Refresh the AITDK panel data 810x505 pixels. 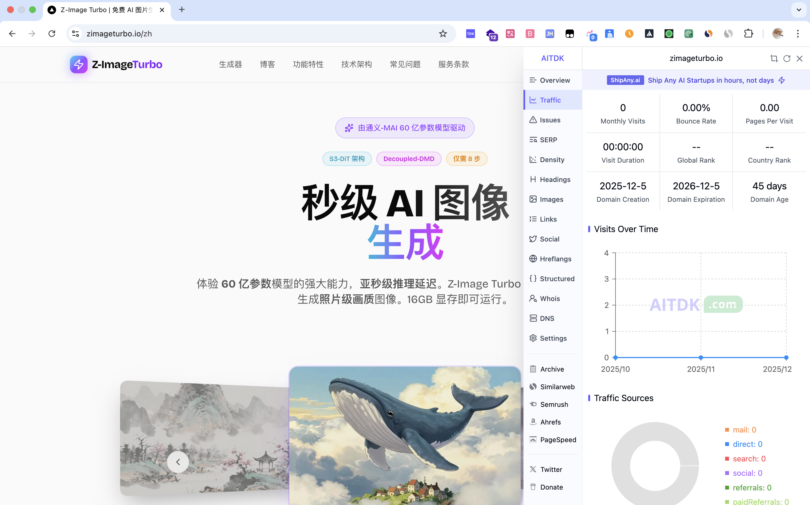787,58
